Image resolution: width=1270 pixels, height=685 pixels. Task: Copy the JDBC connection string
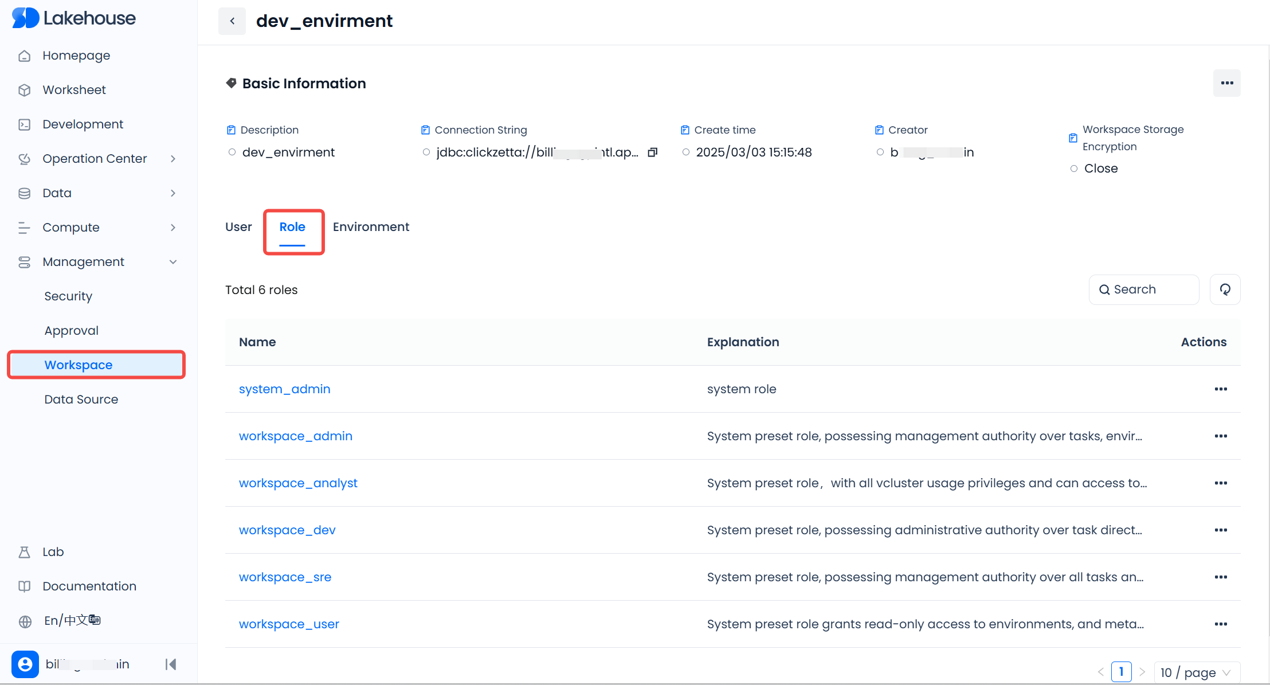click(652, 152)
